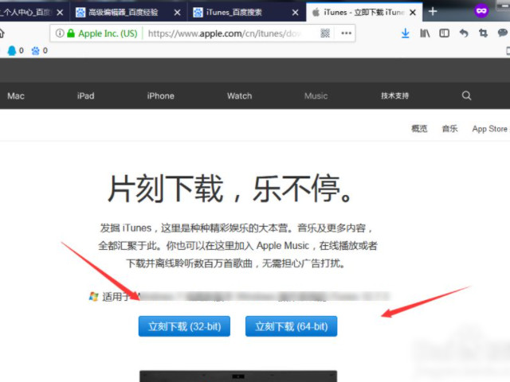Viewport: 510px width, 382px height.
Task: Open the screenshot crop tool icon
Action: tap(484, 33)
